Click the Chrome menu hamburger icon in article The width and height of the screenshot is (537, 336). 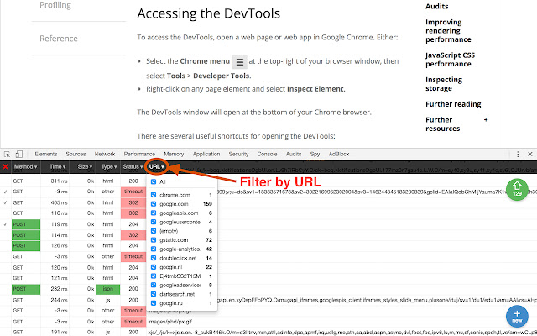240,62
